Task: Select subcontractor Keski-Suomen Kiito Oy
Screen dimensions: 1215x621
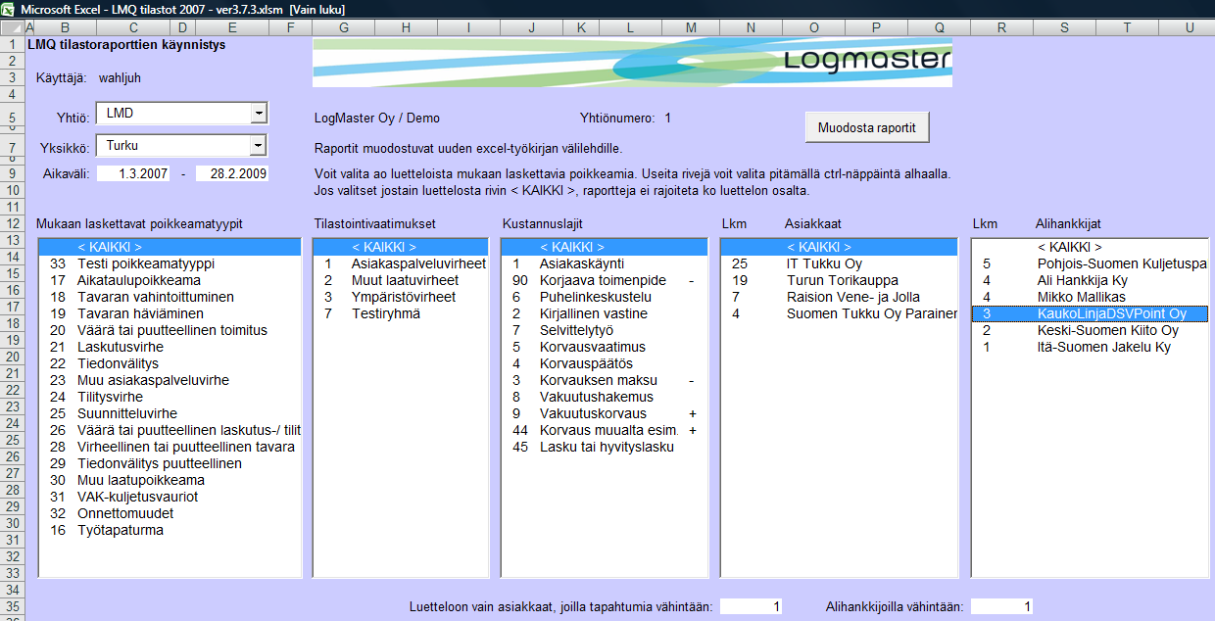Action: [x=1090, y=331]
